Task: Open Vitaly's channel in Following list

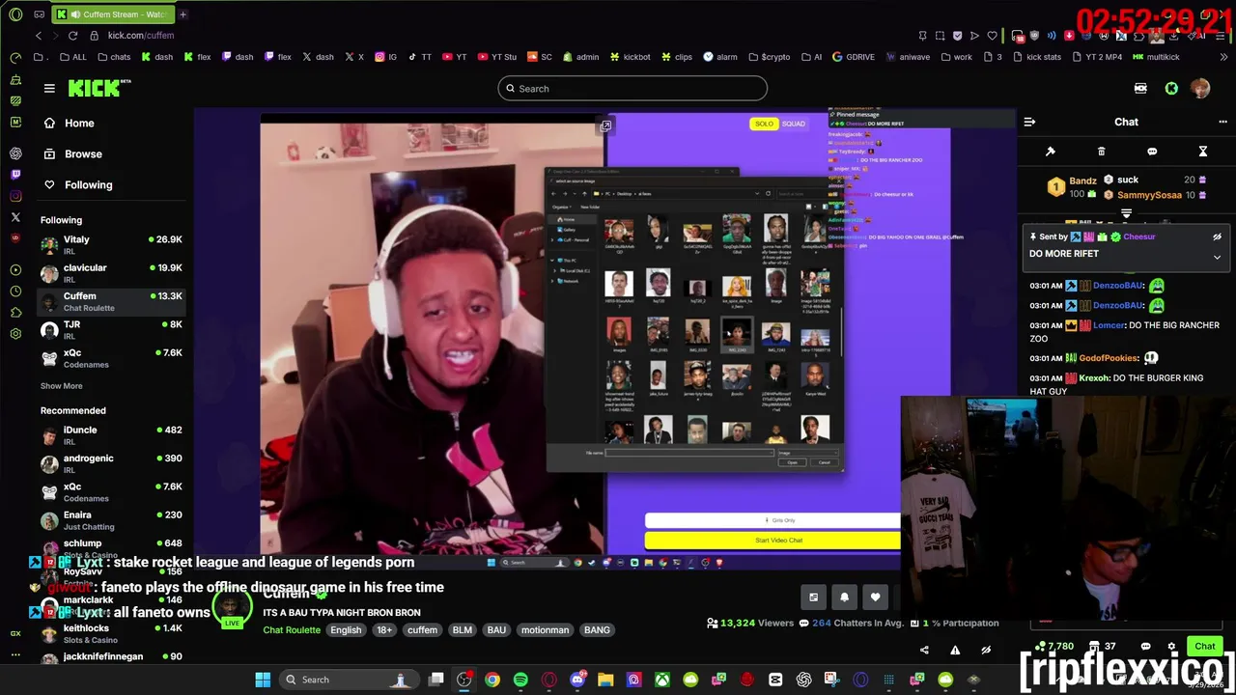Action: pyautogui.click(x=111, y=244)
